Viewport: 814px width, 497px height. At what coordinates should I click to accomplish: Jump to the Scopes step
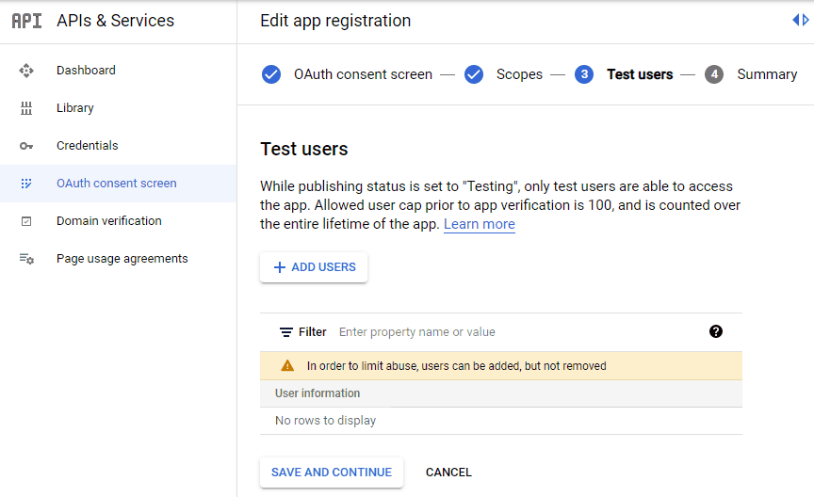click(519, 74)
